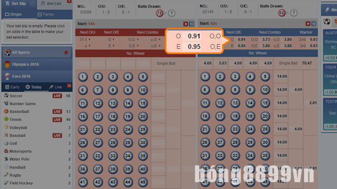Screen dimensions: 337x189
Task: Open the u,O combo dropdown in left table
Action: pyautogui.click(x=156, y=39)
